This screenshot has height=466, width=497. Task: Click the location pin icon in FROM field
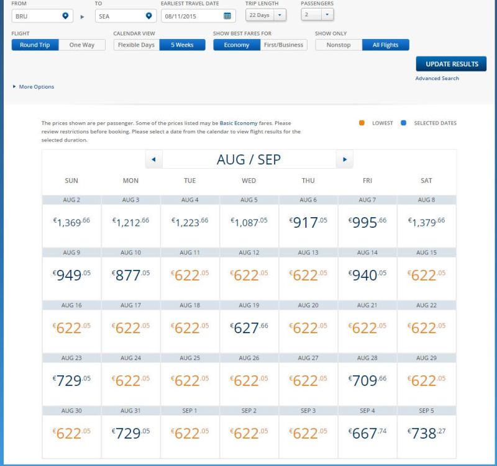[x=65, y=16]
